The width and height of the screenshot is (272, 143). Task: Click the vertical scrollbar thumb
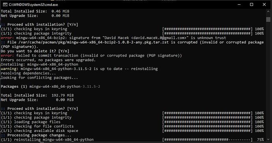tap(268, 19)
